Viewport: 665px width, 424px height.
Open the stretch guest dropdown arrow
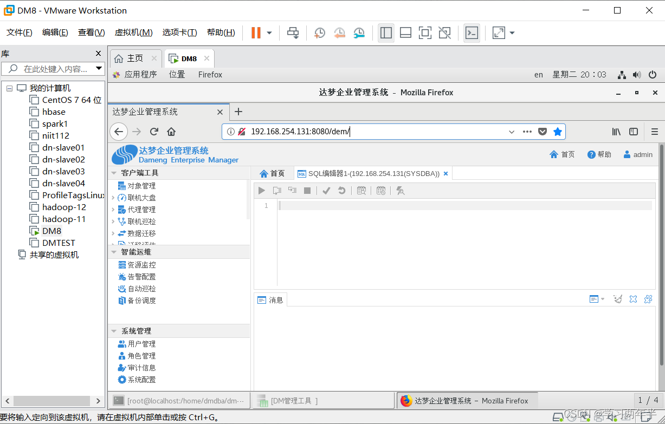pos(512,33)
